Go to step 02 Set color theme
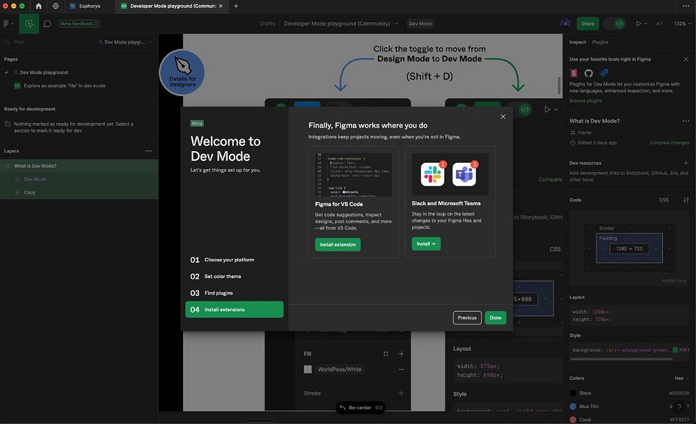696x424 pixels. tap(235, 276)
